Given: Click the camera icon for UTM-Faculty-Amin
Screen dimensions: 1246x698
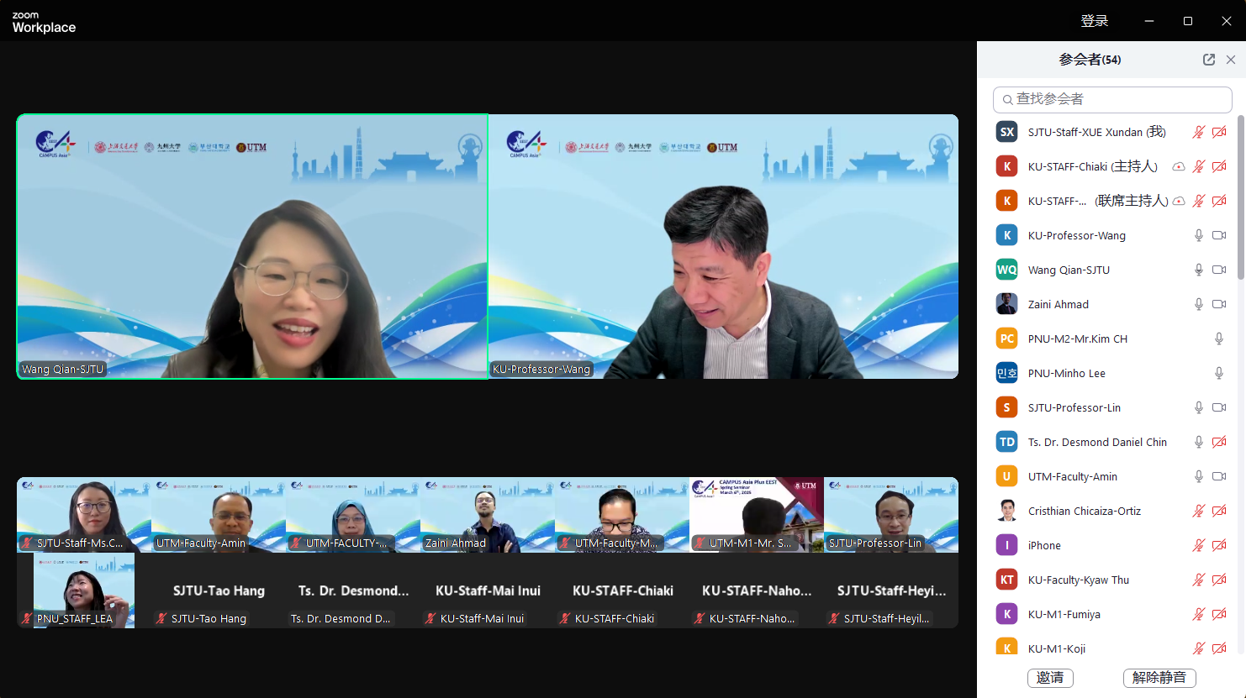Looking at the screenshot, I should (x=1219, y=477).
